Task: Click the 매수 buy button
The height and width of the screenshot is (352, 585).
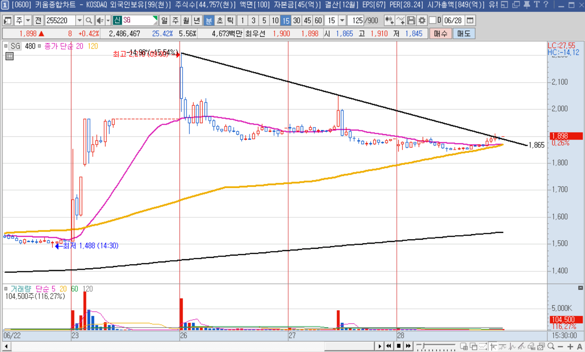Action: pos(440,34)
